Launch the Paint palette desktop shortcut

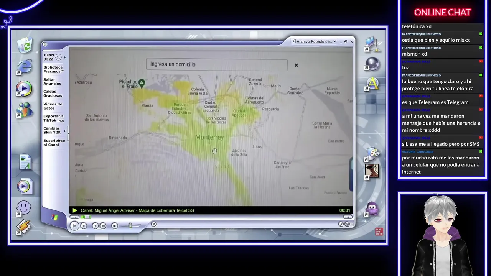(x=372, y=154)
